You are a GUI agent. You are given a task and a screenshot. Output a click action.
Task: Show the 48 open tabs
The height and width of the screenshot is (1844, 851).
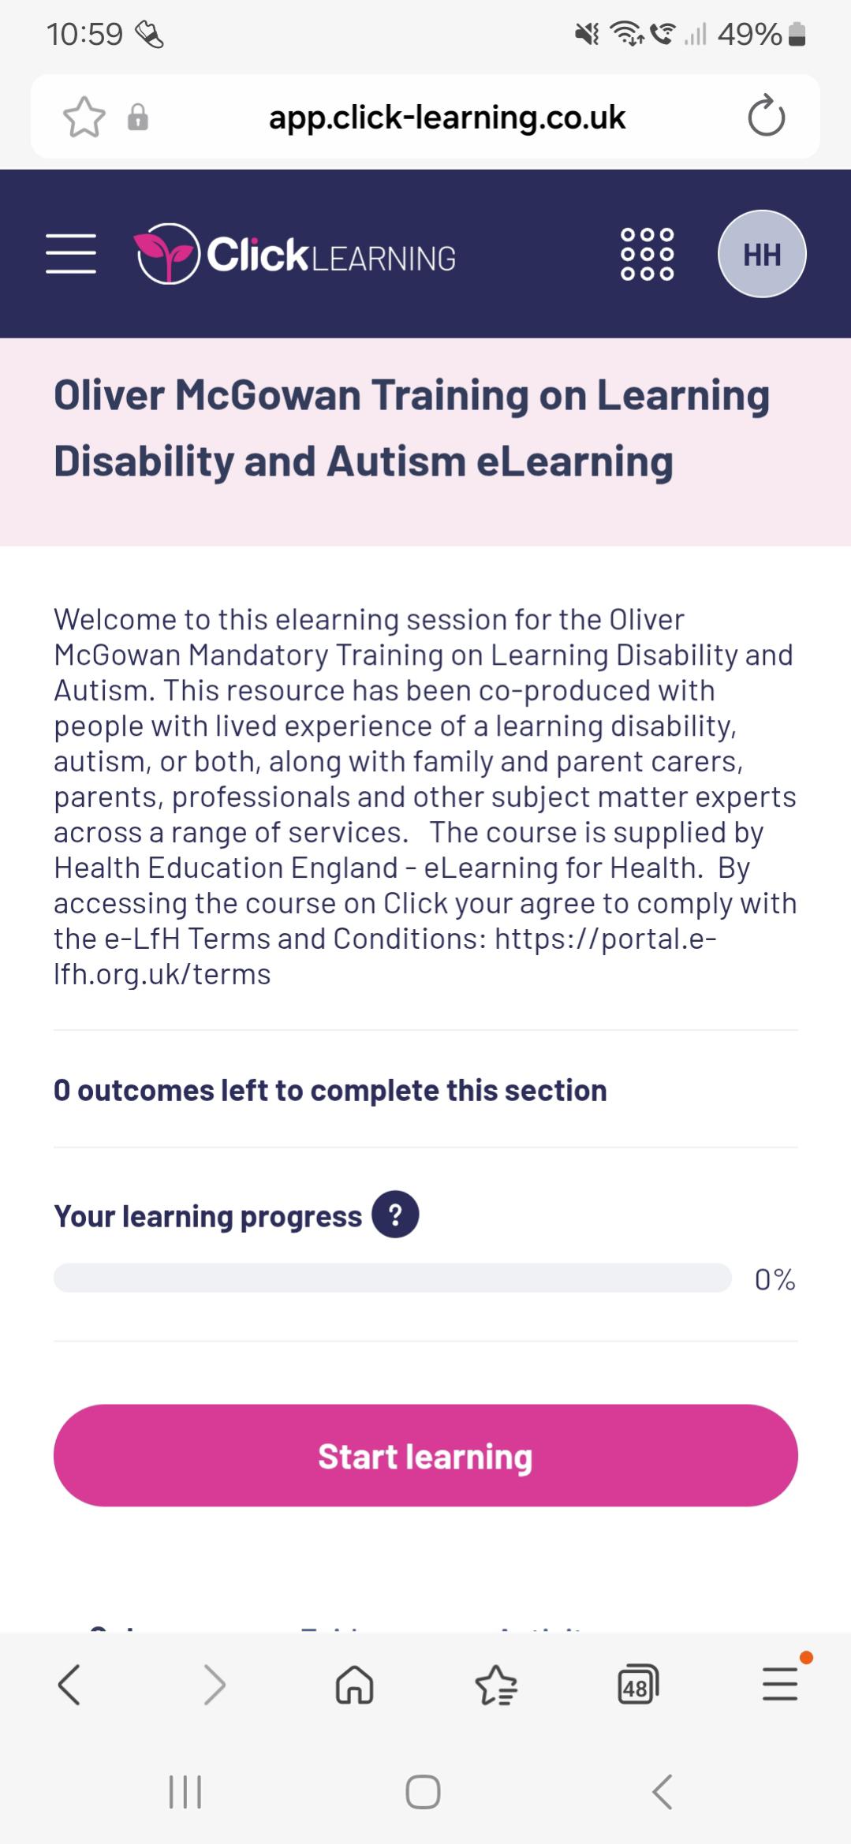point(637,1685)
